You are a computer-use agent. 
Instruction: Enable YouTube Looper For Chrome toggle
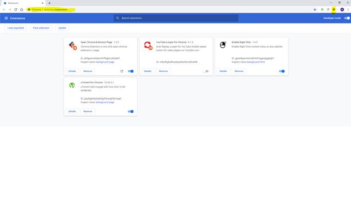pos(206,71)
